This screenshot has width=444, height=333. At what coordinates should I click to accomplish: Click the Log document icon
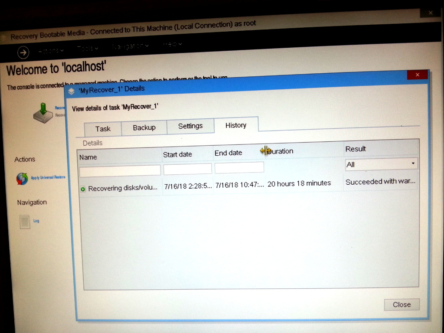pos(25,222)
